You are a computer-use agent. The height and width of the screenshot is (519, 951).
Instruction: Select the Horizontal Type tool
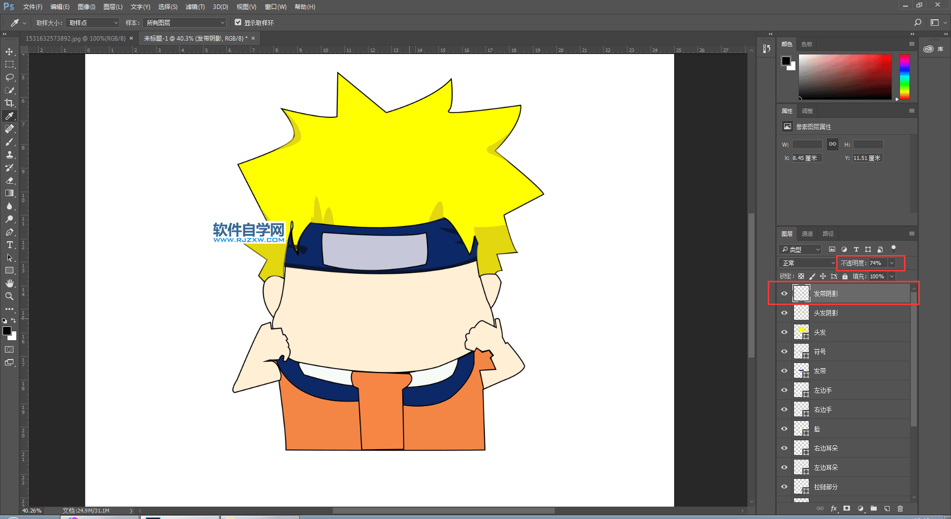pos(9,245)
